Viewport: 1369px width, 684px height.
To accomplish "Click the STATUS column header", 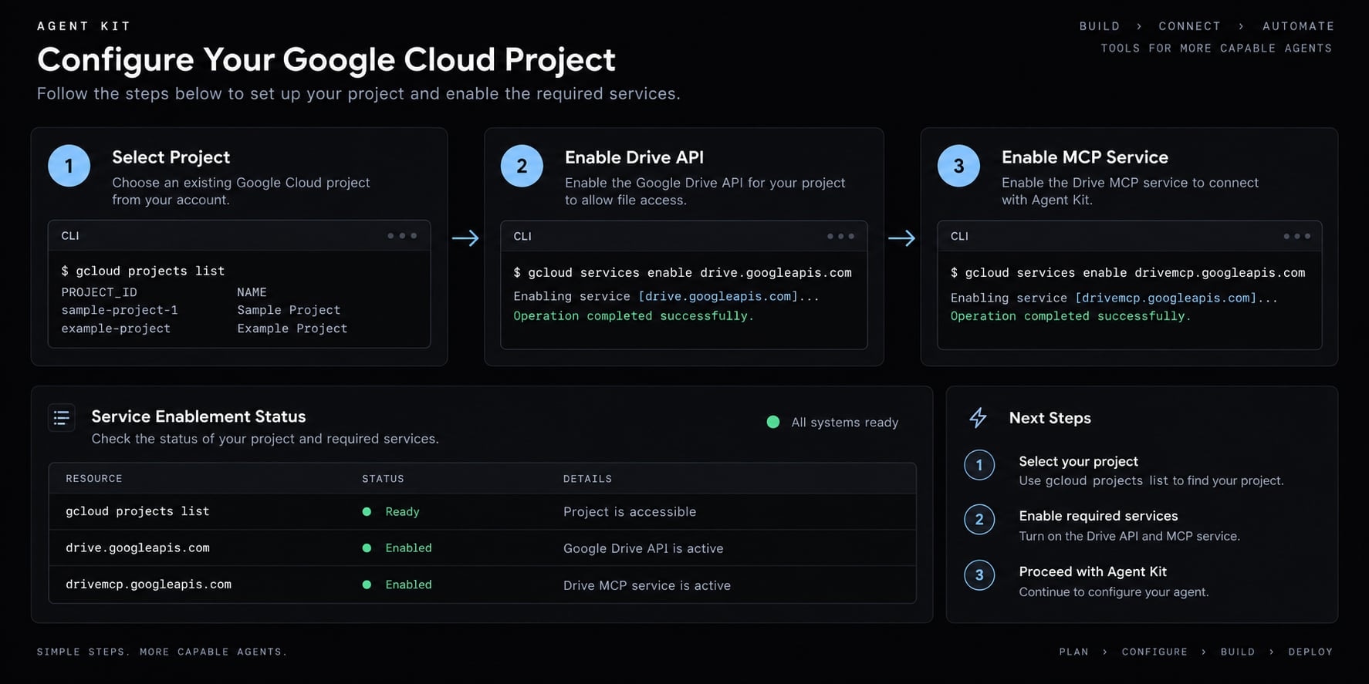I will point(383,479).
